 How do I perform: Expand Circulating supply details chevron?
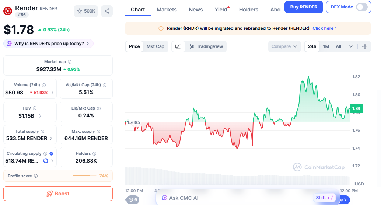pos(52,161)
